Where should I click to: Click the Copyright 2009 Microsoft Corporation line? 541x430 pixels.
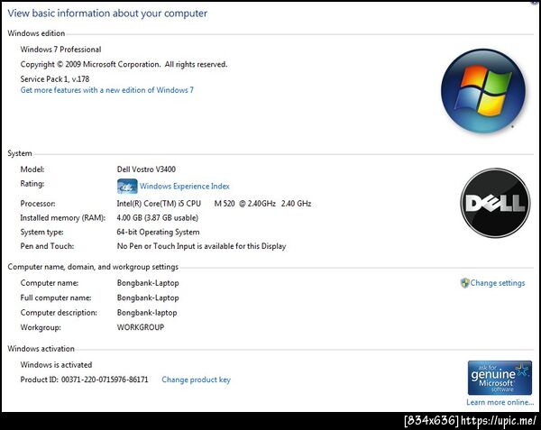pos(124,65)
